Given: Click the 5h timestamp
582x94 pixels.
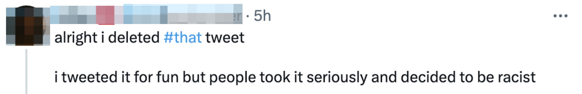Looking at the screenshot, I should click(262, 16).
